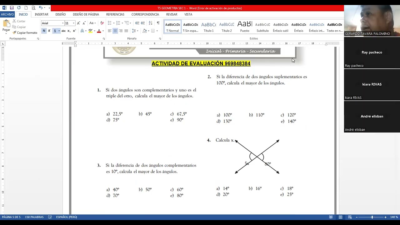Screen dimensions: 400x225
Task: Toggle strikethrough (abc) formatting
Action: click(63, 31)
